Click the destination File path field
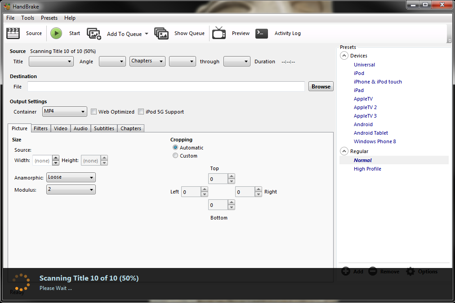This screenshot has width=455, height=303. point(166,87)
